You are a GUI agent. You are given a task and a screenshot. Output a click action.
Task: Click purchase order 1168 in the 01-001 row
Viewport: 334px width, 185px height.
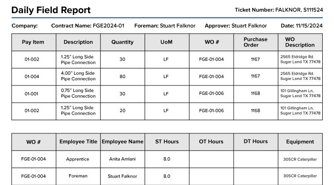[x=255, y=93]
